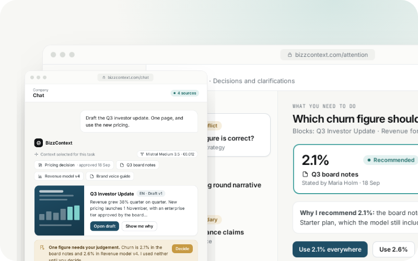This screenshot has height=261, width=418.
Task: Click the Mistral Medium 3.5 model badge
Action: pyautogui.click(x=167, y=154)
